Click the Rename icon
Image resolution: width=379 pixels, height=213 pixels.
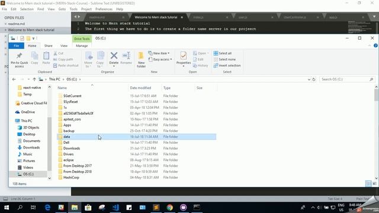point(126,56)
